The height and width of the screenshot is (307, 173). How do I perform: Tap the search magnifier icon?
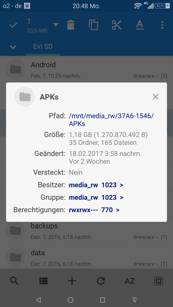click(14, 281)
